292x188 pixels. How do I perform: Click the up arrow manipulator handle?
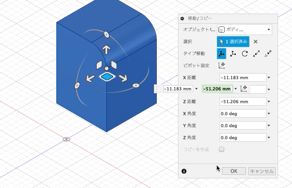[106, 50]
